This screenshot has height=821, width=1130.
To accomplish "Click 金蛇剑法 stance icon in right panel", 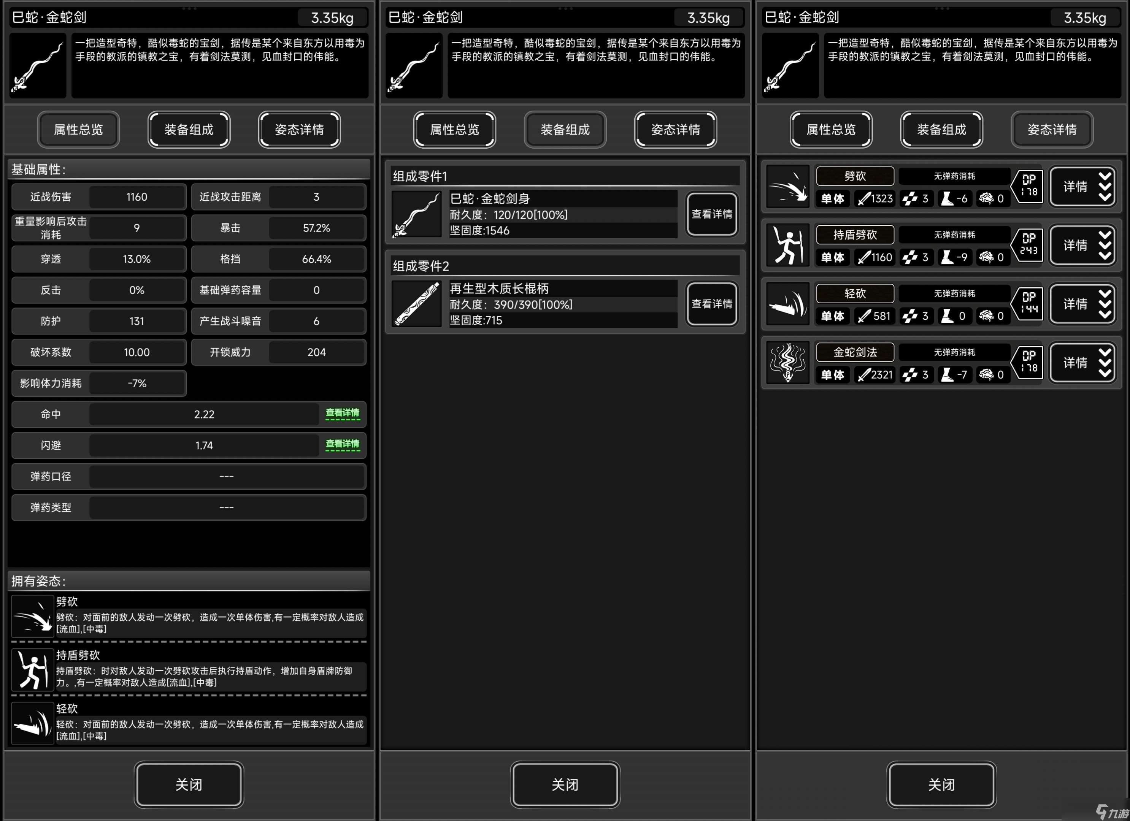I will (788, 363).
